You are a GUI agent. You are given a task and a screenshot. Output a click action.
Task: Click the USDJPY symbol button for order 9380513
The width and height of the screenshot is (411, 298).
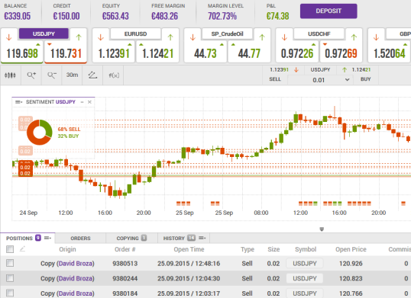click(305, 263)
